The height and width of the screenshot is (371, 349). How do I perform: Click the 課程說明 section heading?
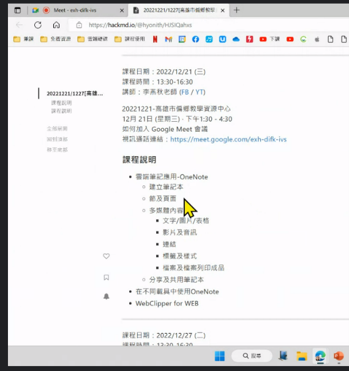click(x=139, y=160)
